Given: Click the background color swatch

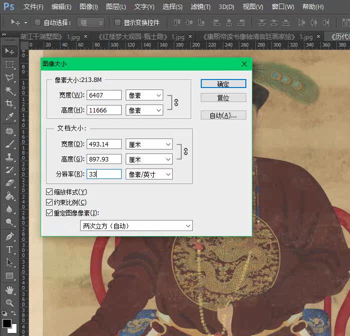Looking at the screenshot, I should pyautogui.click(x=15, y=330).
